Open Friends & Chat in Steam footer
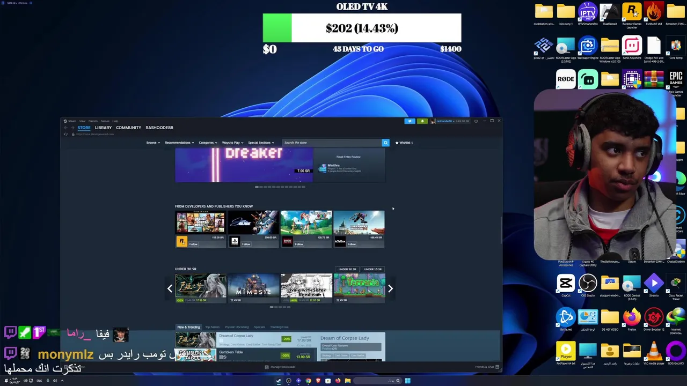Viewport: 687px width, 386px height. point(487,367)
